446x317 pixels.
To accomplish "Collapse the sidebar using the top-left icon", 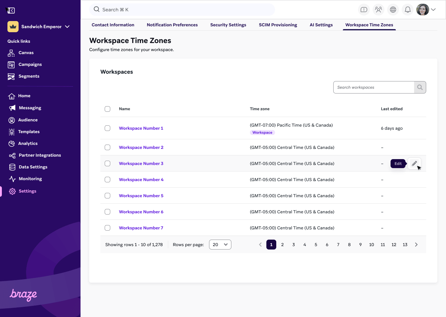I will pos(11,11).
